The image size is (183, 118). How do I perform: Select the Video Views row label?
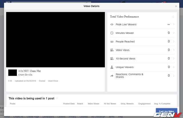click(x=122, y=50)
